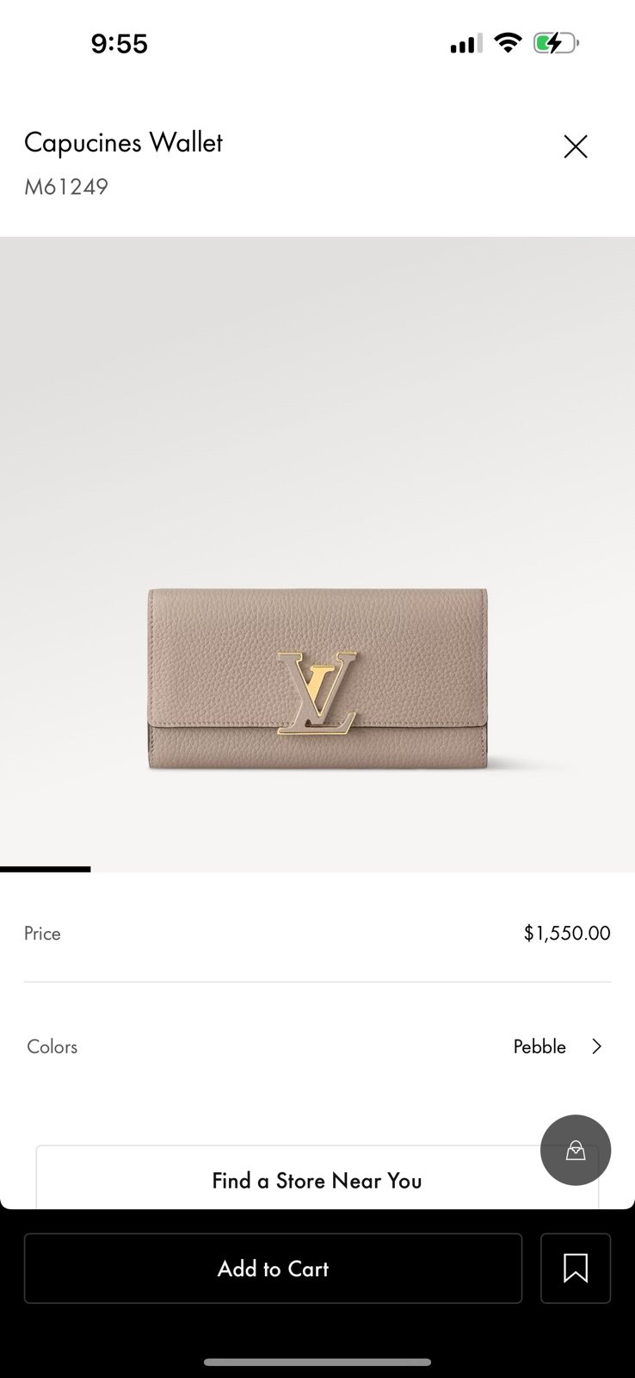Viewport: 635px width, 1378px height.
Task: Select the Colors row label
Action: coord(52,1046)
